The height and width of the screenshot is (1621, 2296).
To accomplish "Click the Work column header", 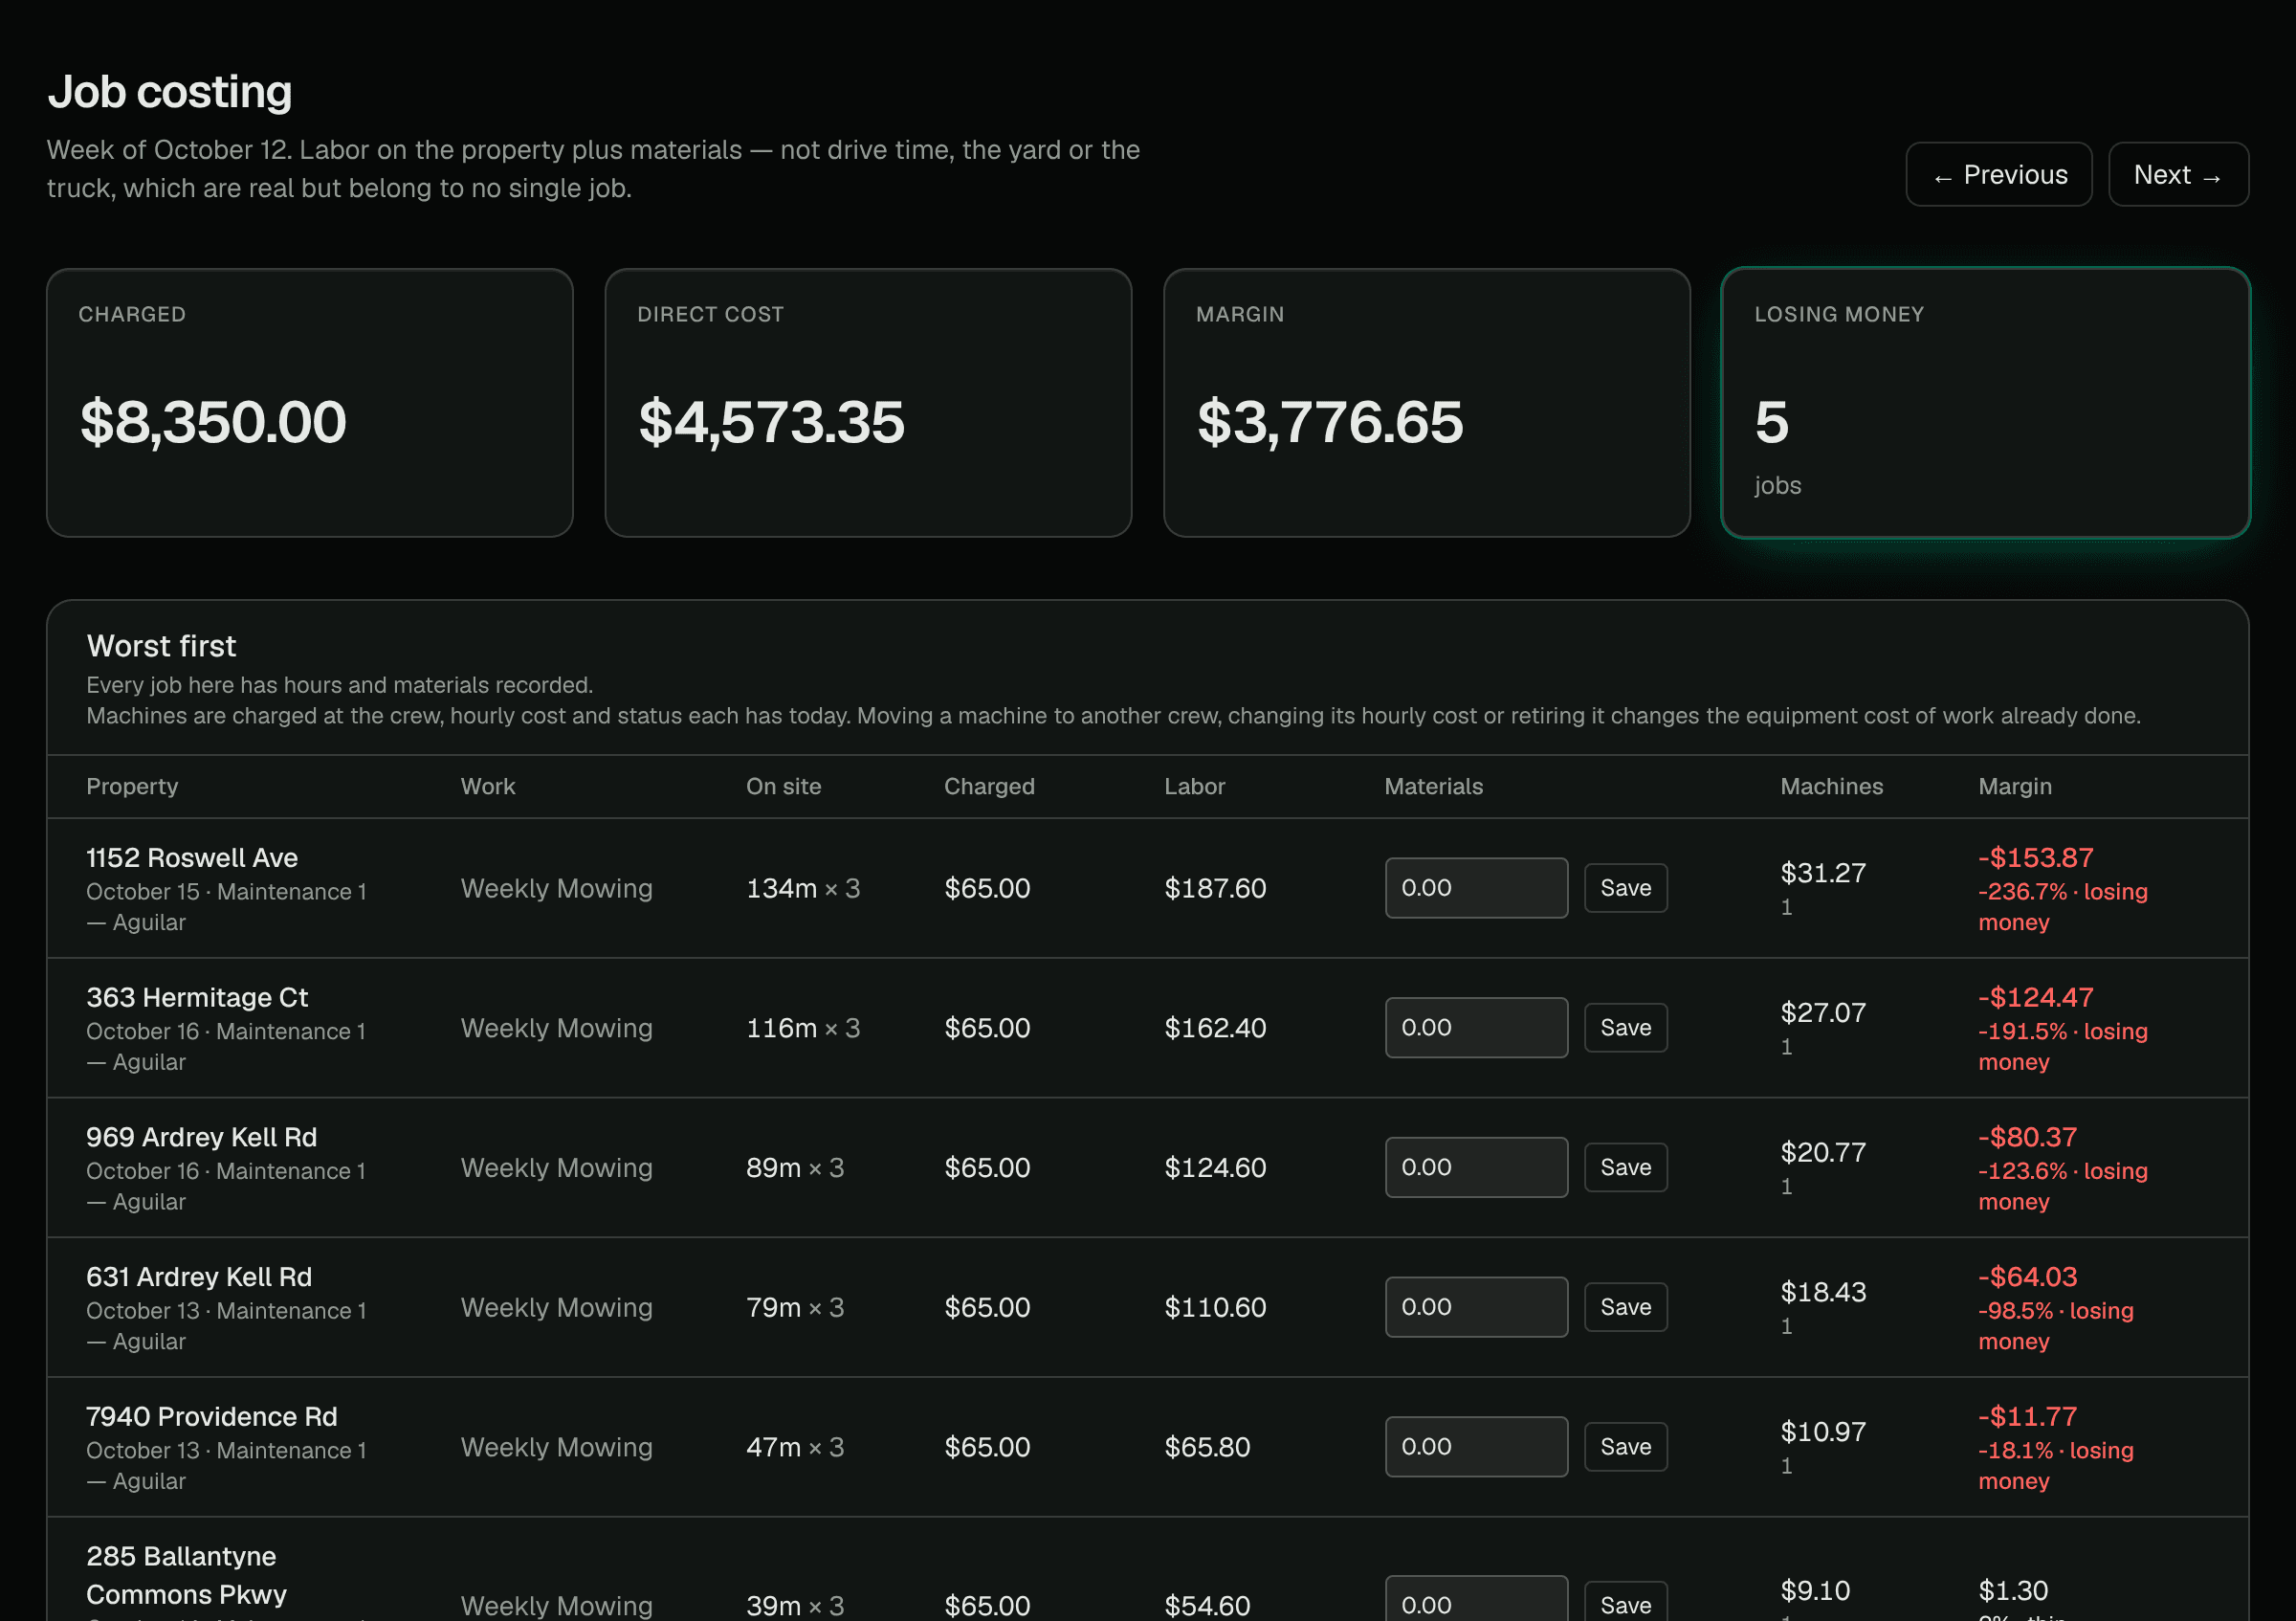I will [x=488, y=786].
